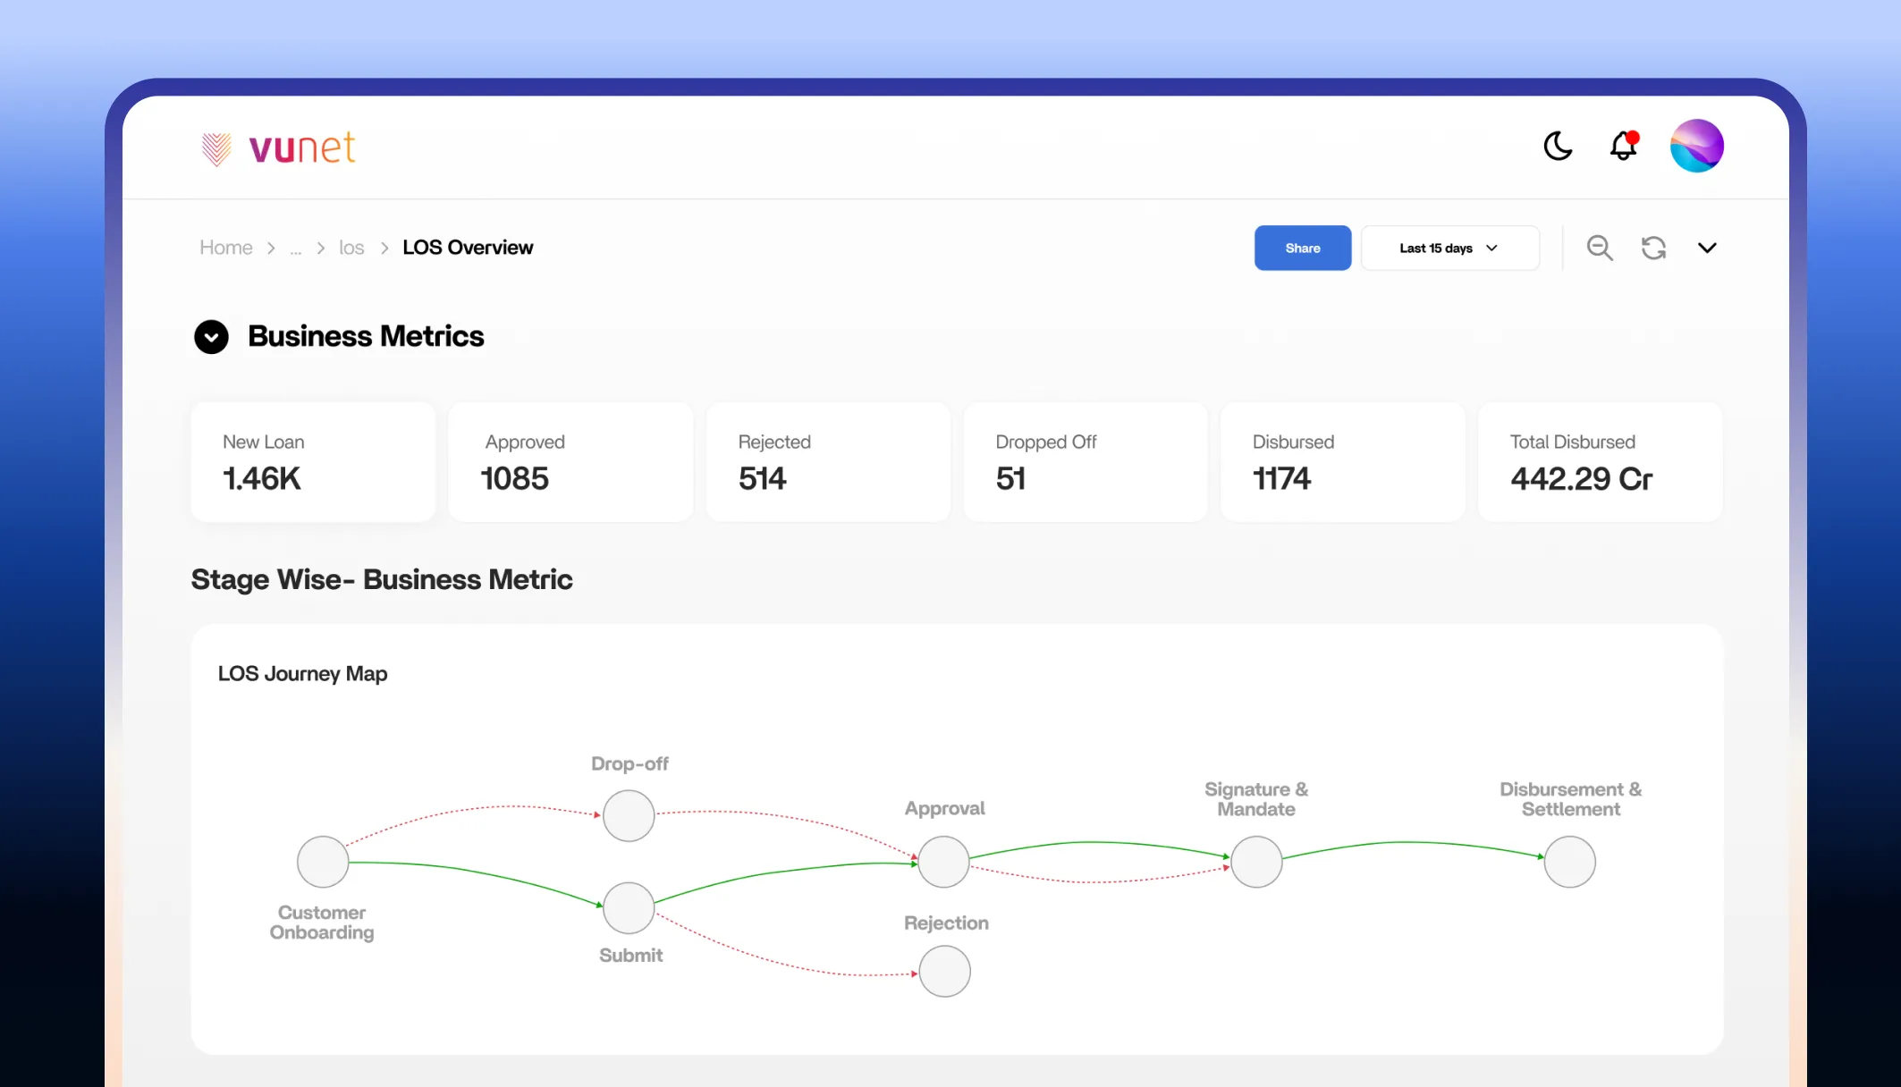
Task: Select the Submit node circle
Action: click(629, 907)
